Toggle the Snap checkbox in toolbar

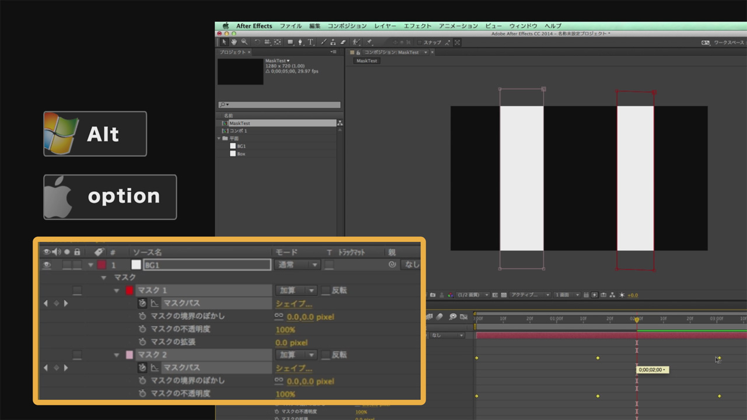pos(420,43)
